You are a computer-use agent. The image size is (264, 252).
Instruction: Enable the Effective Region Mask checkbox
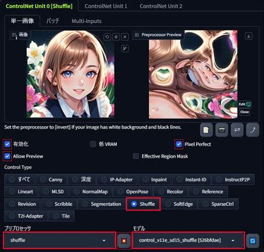[136, 156]
